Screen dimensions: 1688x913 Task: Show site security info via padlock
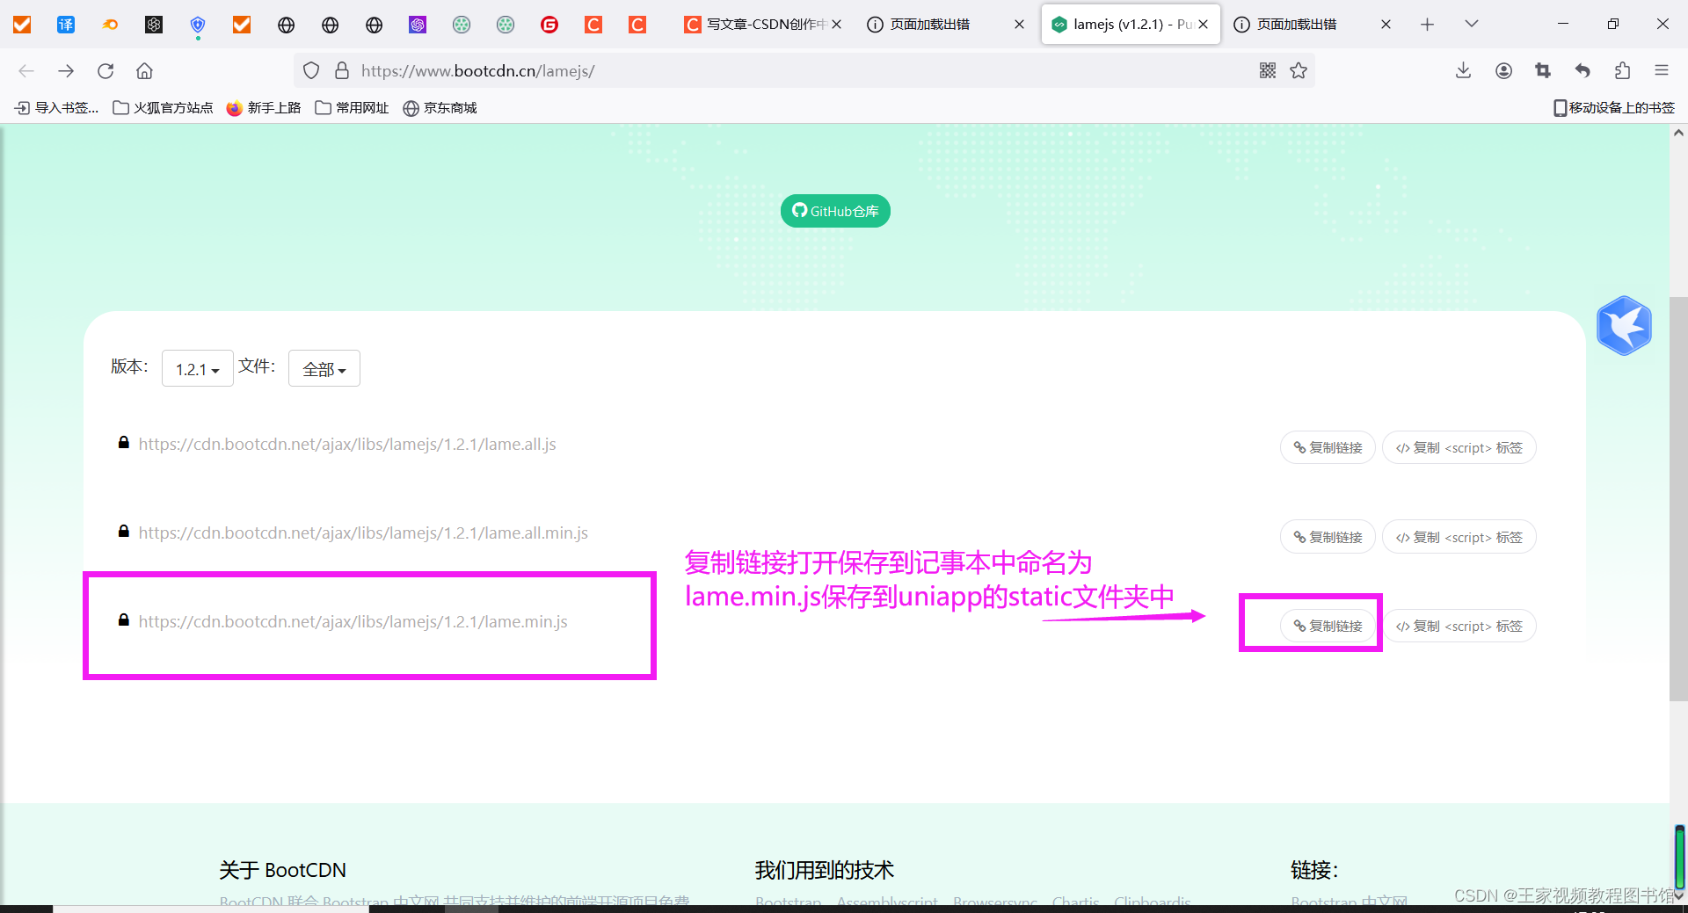point(342,71)
